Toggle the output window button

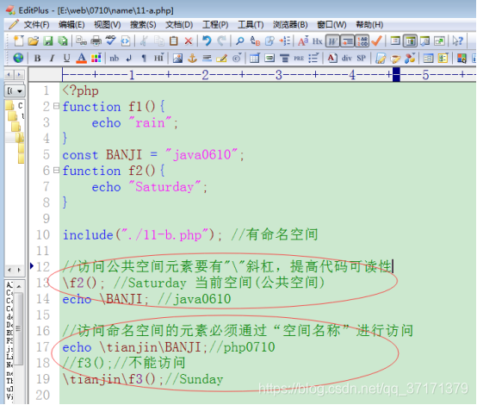coord(424,40)
